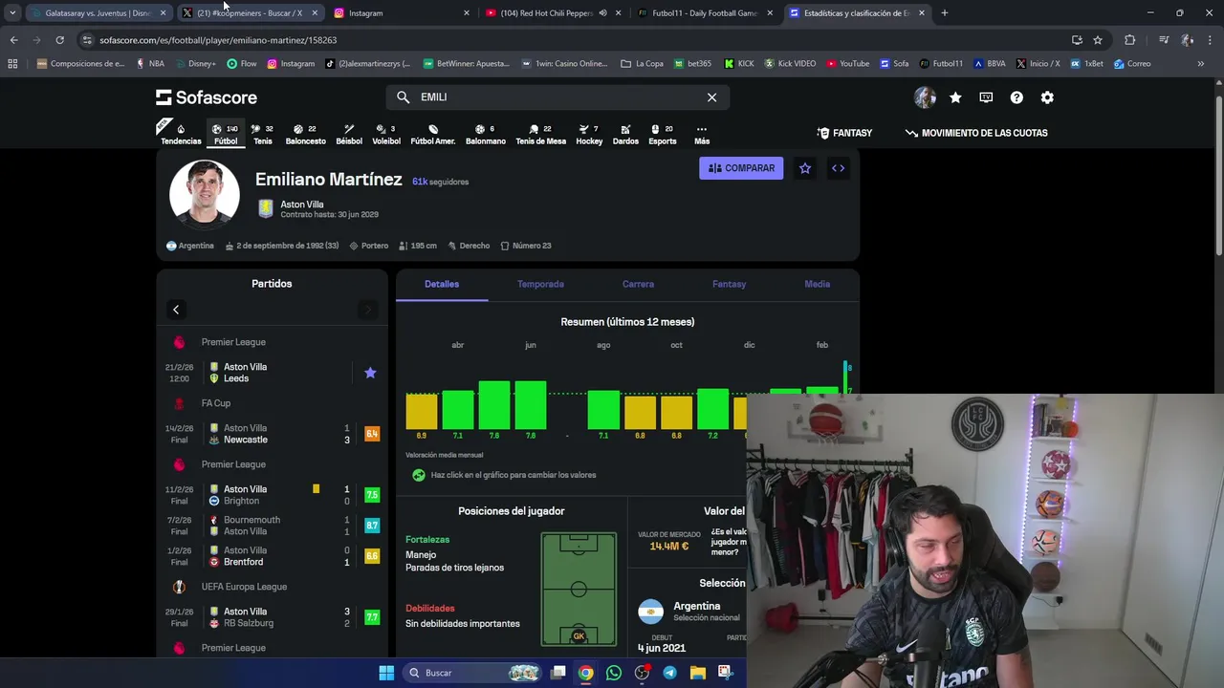1224x688 pixels.
Task: Go to previous matches page arrow
Action: pyautogui.click(x=176, y=310)
